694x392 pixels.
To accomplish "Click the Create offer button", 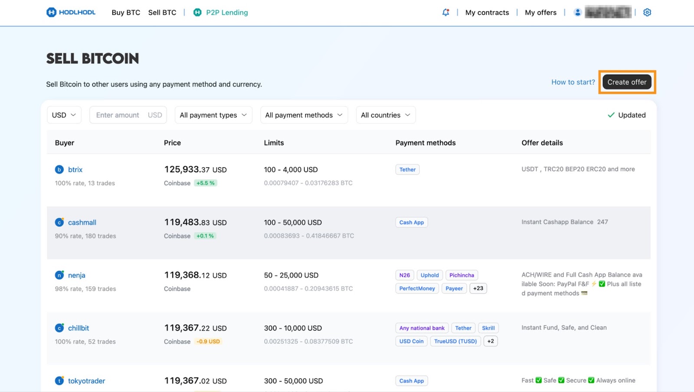I will pyautogui.click(x=627, y=82).
